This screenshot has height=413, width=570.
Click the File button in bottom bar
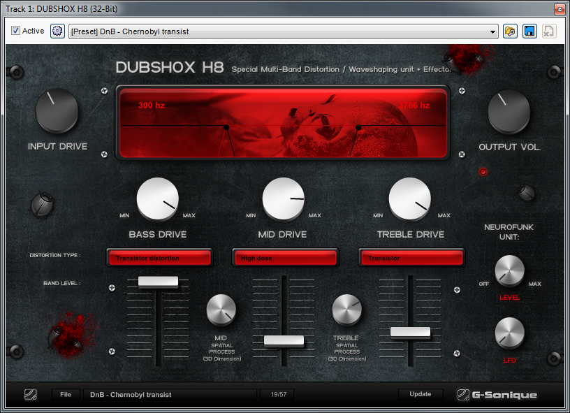66,394
